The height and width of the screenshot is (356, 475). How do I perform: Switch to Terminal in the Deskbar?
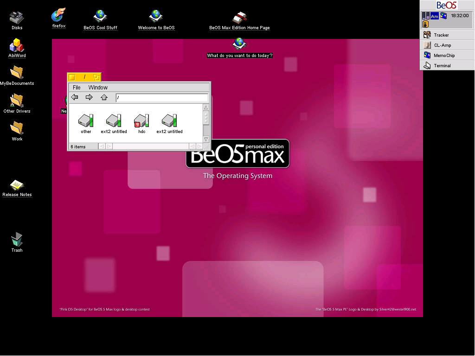[447, 66]
